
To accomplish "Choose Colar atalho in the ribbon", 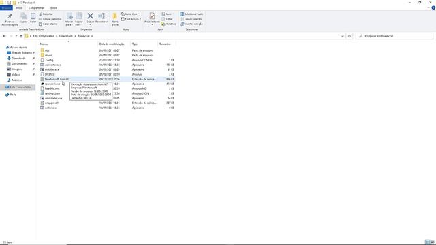I will click(48, 24).
